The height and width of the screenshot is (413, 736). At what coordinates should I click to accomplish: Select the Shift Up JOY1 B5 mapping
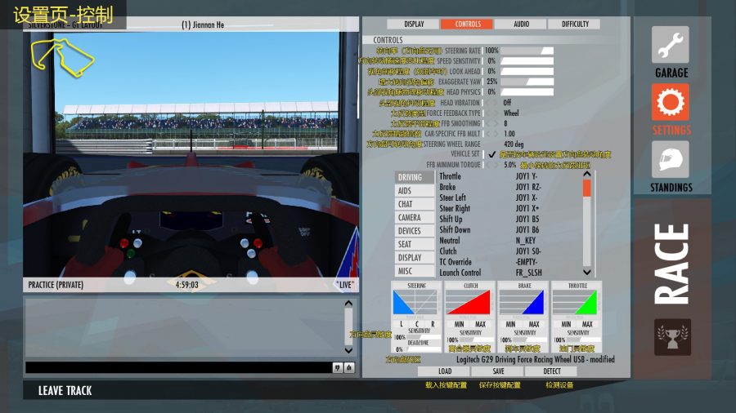(x=509, y=219)
